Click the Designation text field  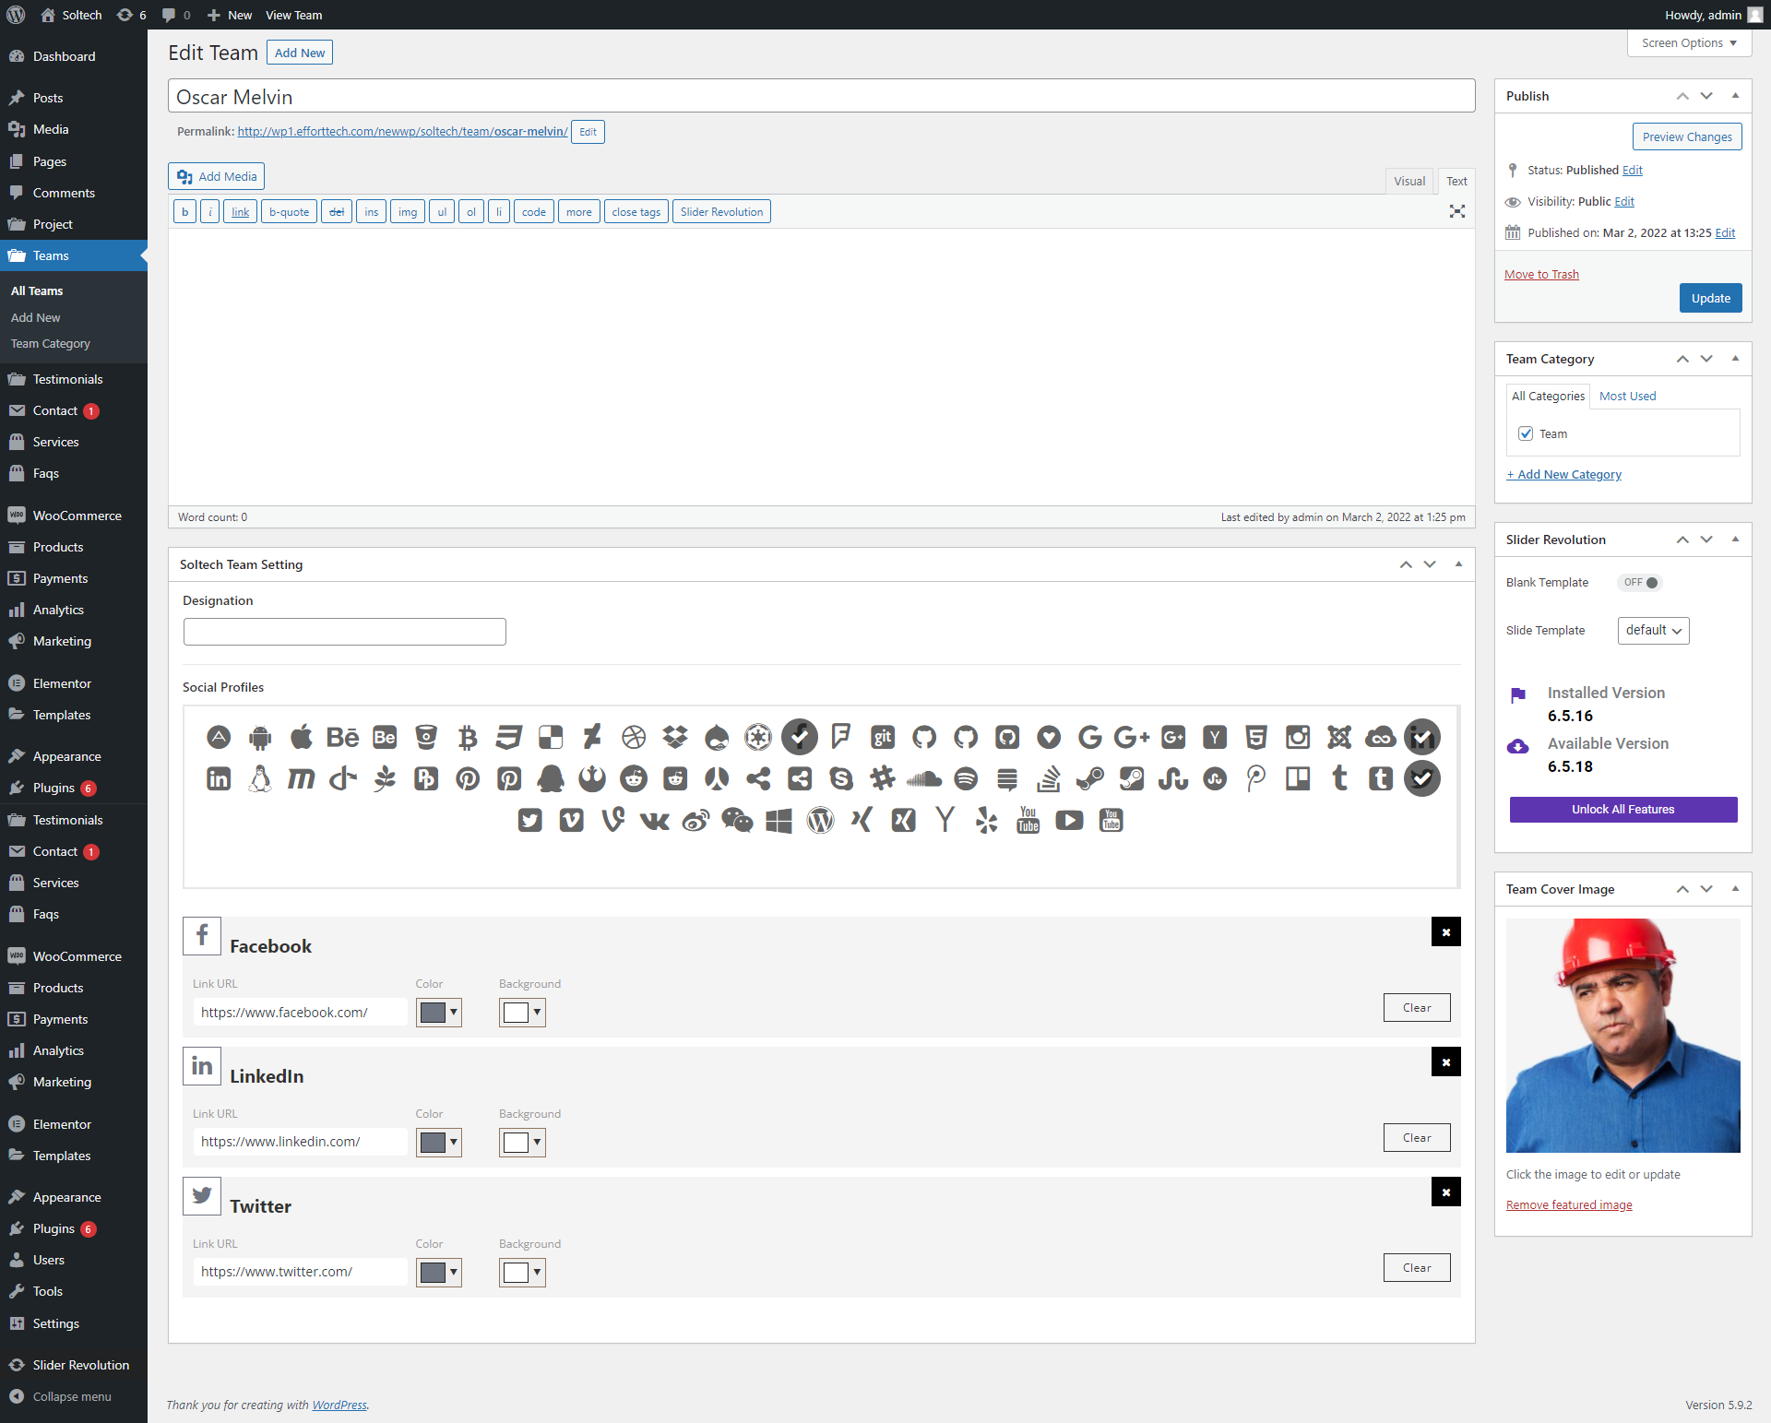pyautogui.click(x=344, y=632)
